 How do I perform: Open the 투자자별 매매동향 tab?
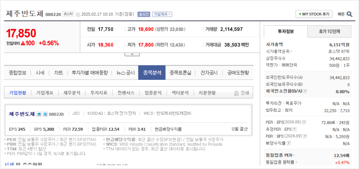[x=90, y=73]
